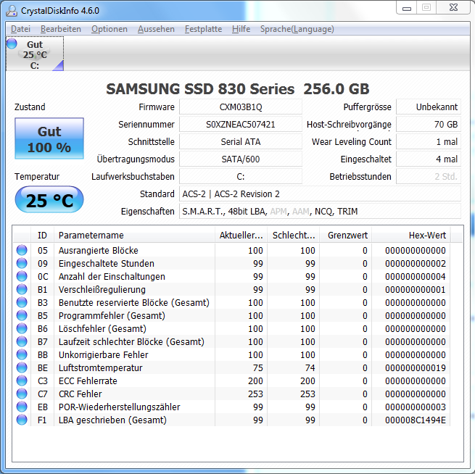Sort by the Parametername column header
The height and width of the screenshot is (474, 475).
click(x=134, y=235)
